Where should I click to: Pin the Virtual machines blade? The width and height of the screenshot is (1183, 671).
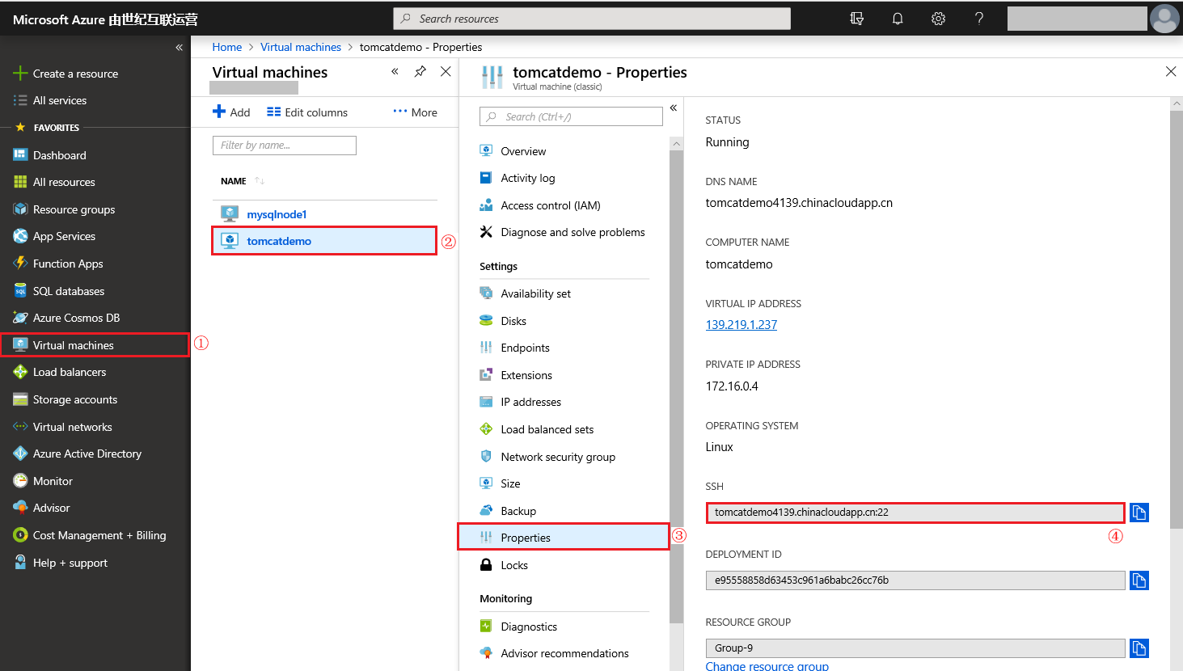click(x=420, y=72)
